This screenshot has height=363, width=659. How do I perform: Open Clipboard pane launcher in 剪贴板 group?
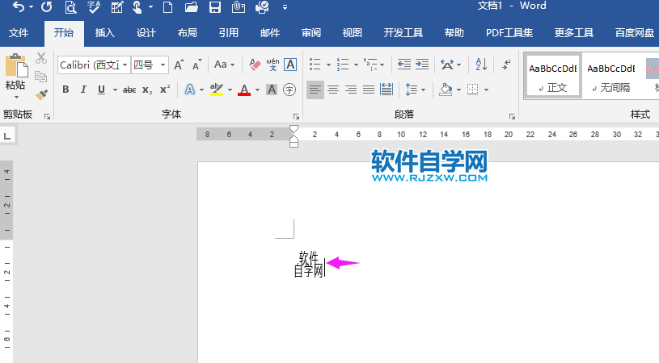[48, 116]
